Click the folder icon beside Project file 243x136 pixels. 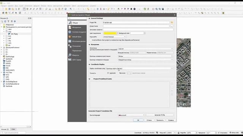coord(172,23)
